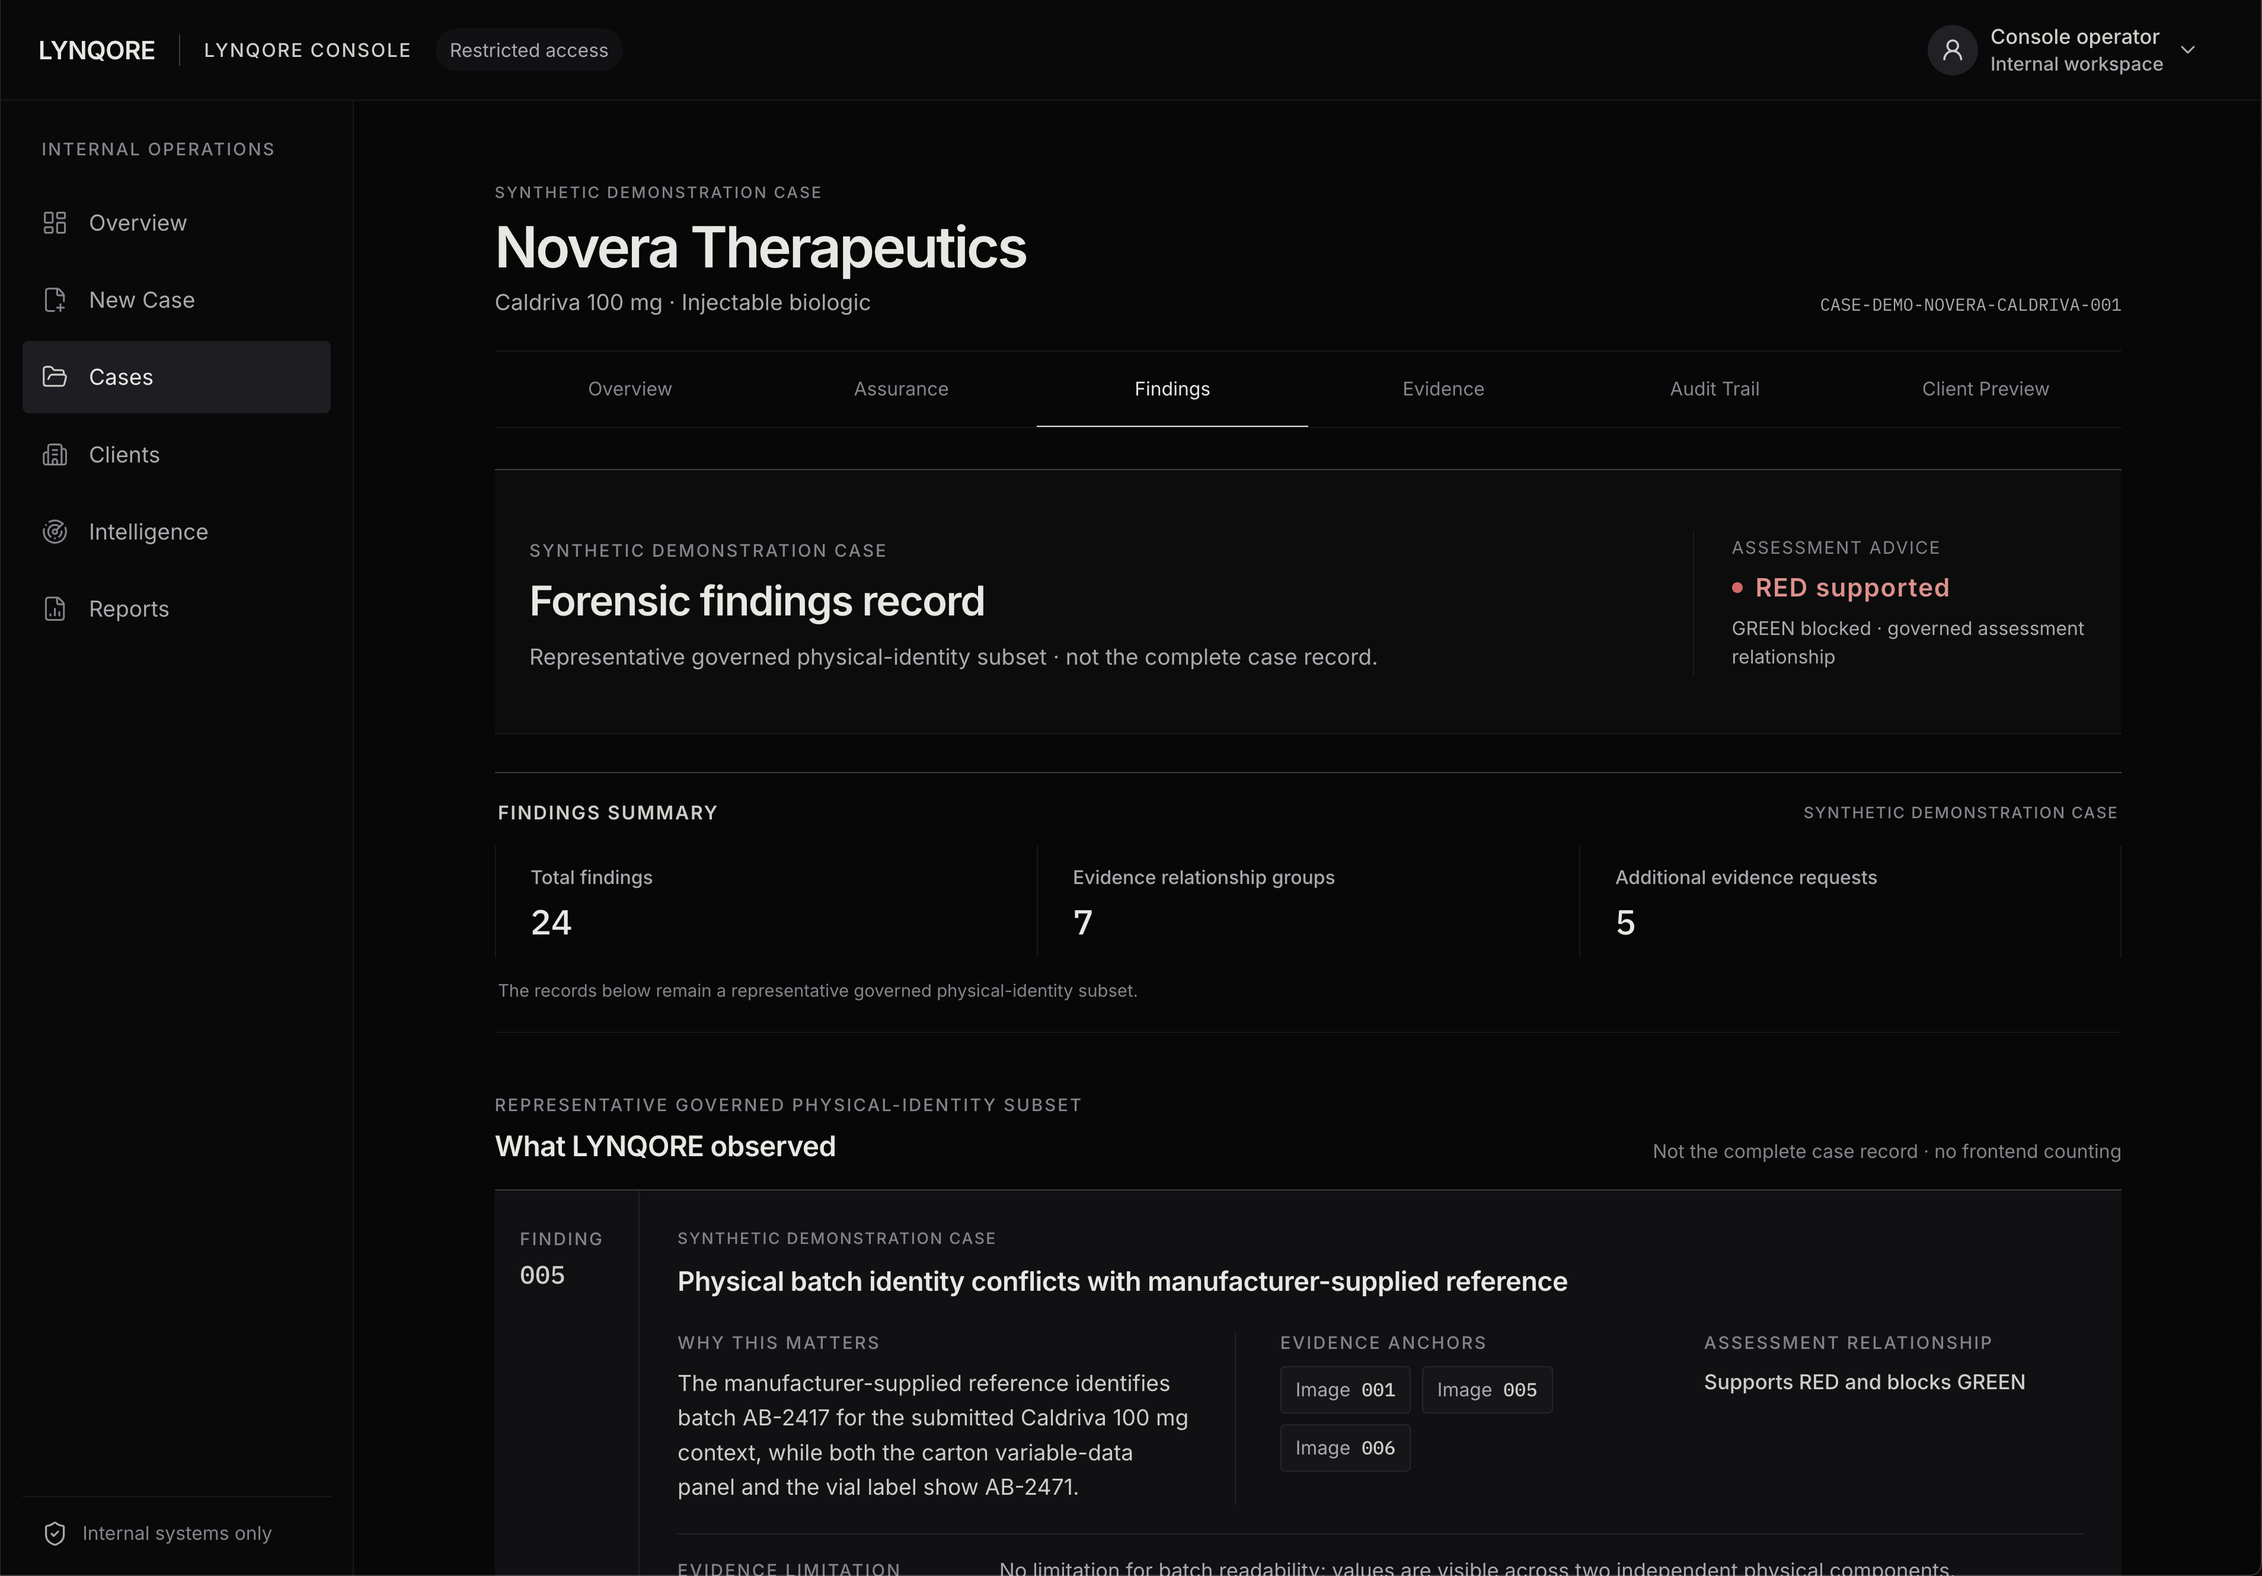
Task: Open the Clients building icon
Action: coord(55,454)
